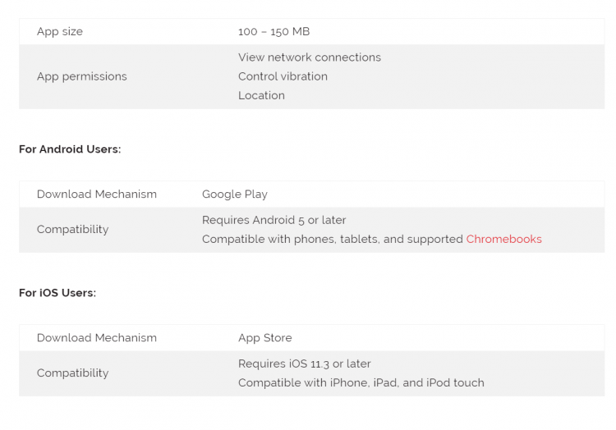Select the 100 – 150 MB value
The image size is (616, 430).
click(x=274, y=31)
